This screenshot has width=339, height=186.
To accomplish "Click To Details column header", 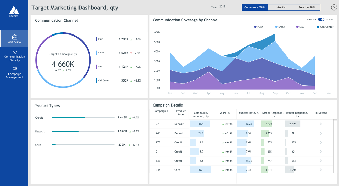I will pos(321,113).
